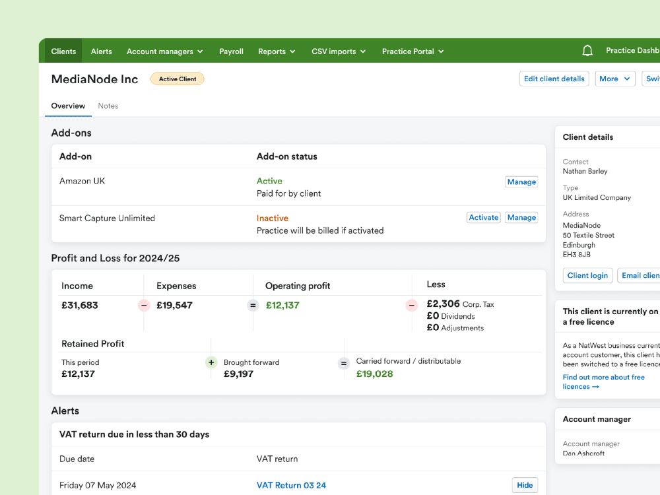Open the notifications bell icon

[x=587, y=50]
